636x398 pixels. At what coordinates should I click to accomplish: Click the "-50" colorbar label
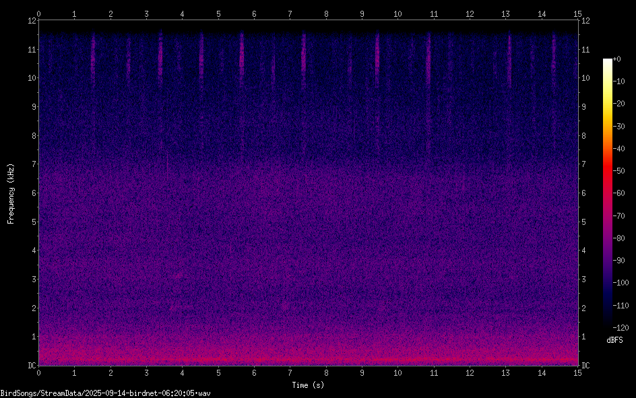click(x=618, y=171)
